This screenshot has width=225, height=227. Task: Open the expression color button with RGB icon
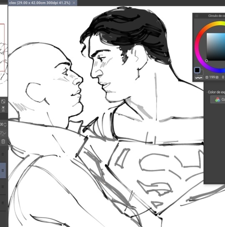coord(218,100)
